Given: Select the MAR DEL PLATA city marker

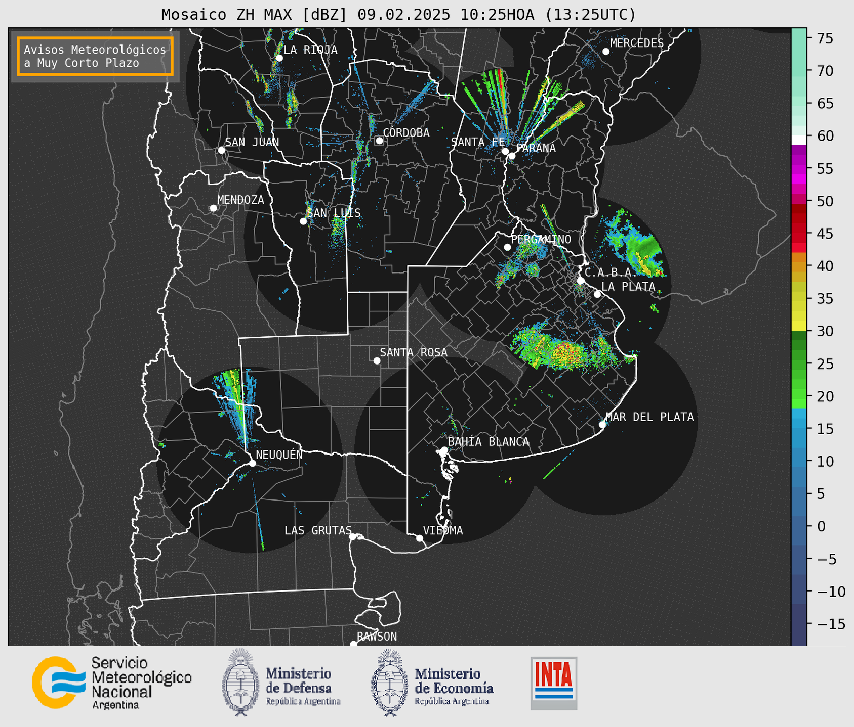Looking at the screenshot, I should (602, 425).
